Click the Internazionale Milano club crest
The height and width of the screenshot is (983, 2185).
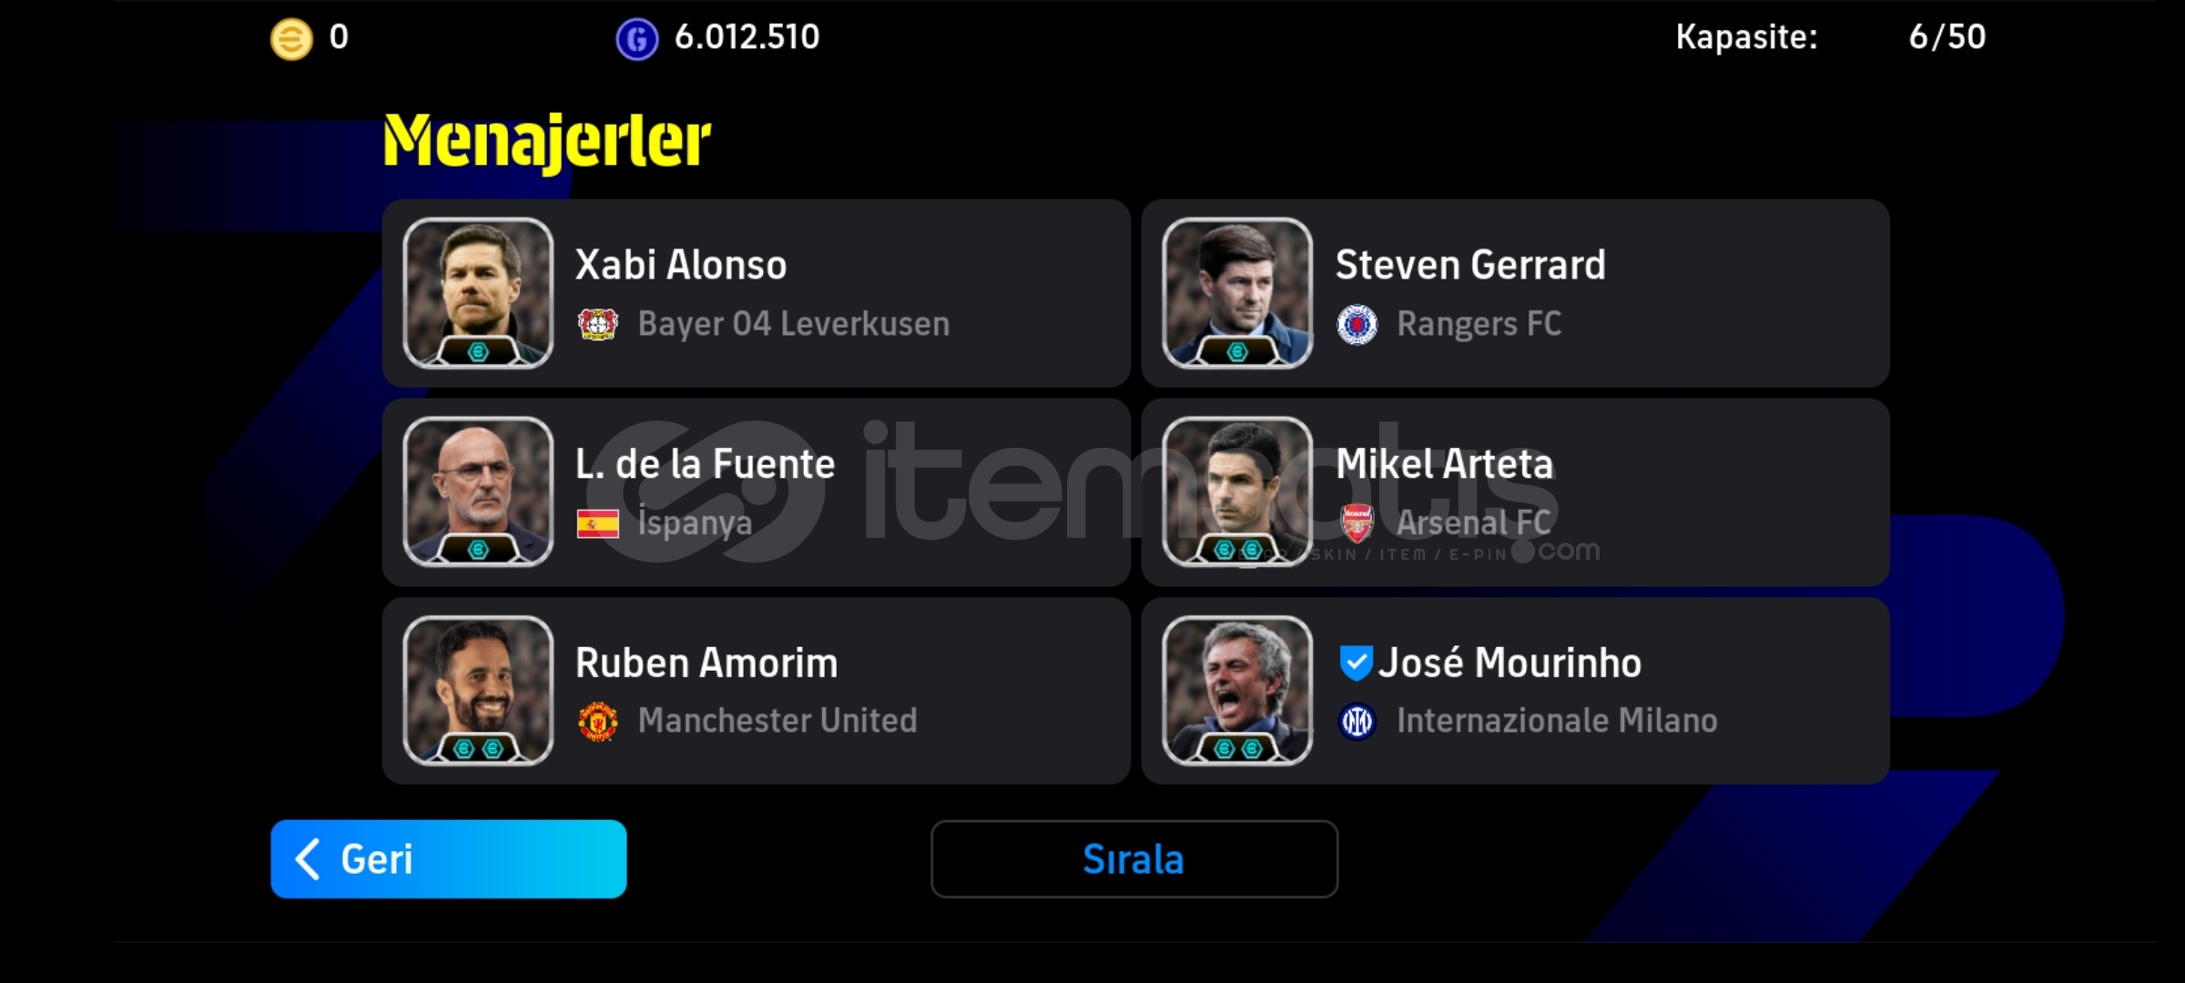coord(1357,721)
